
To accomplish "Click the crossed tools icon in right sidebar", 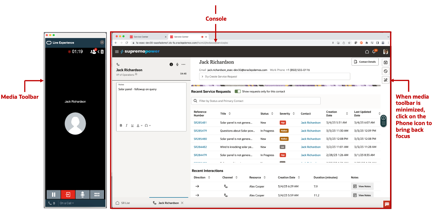I will point(385,80).
